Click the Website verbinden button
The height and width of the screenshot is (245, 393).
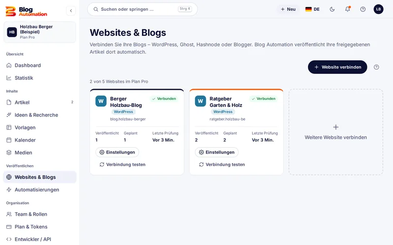point(337,67)
